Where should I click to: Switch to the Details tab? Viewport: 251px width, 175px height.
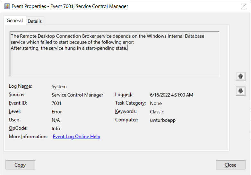(35, 21)
